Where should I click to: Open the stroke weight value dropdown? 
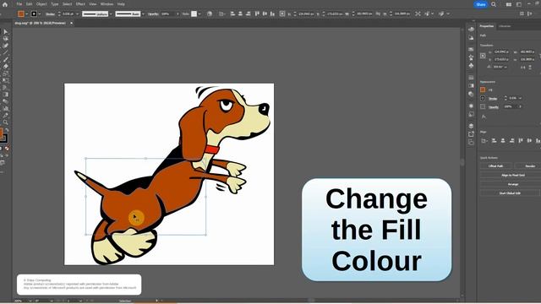[x=77, y=14]
